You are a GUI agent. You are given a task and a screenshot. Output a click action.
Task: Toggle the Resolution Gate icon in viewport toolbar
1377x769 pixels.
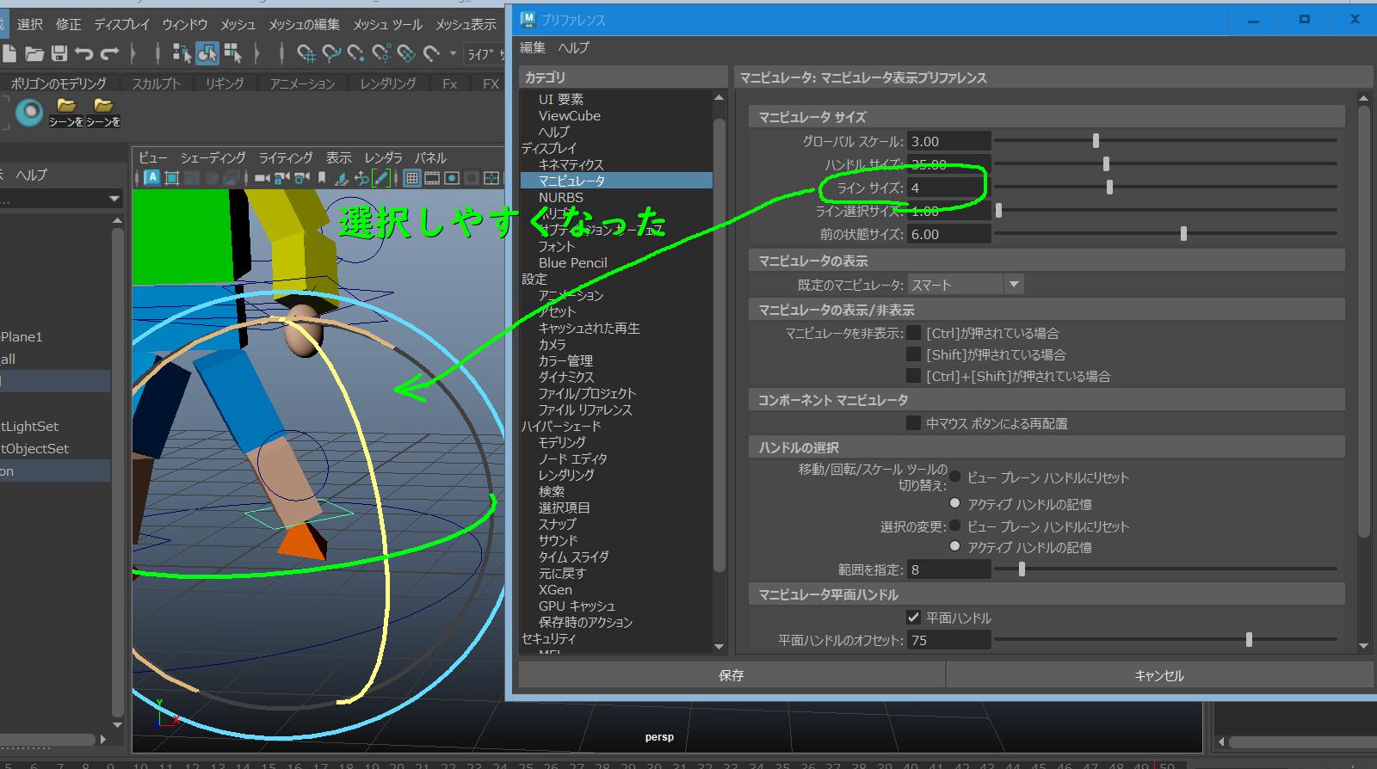451,178
